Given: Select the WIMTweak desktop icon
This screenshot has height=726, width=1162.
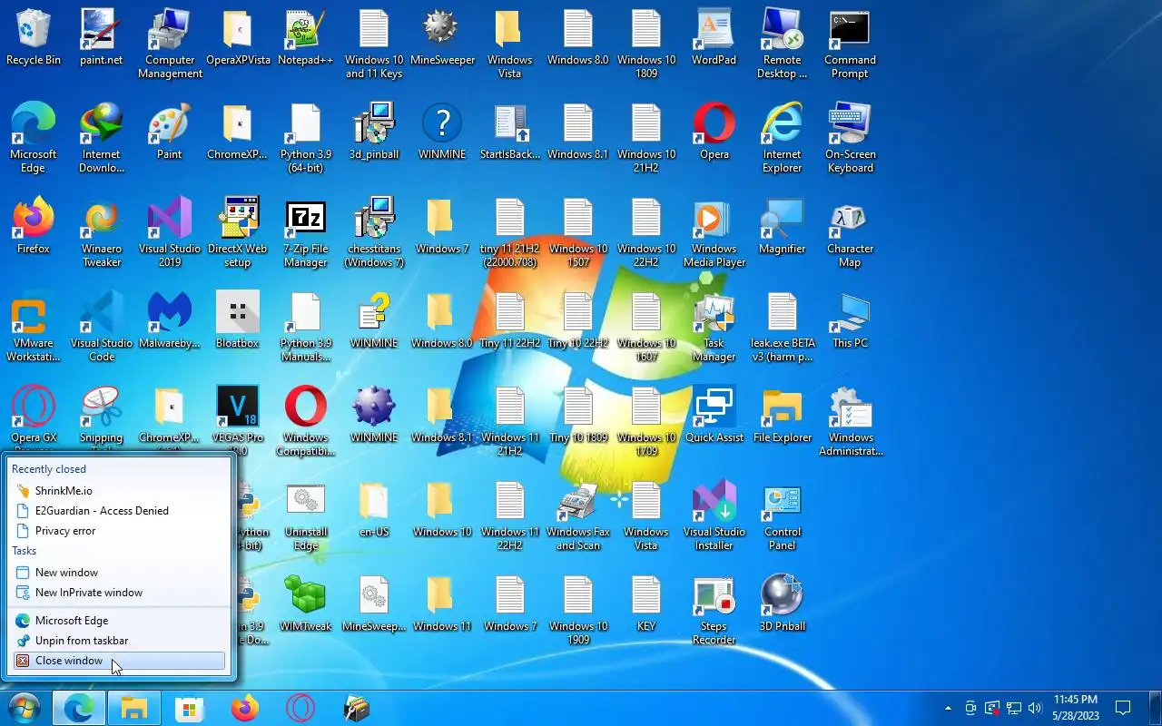Looking at the screenshot, I should tap(306, 604).
